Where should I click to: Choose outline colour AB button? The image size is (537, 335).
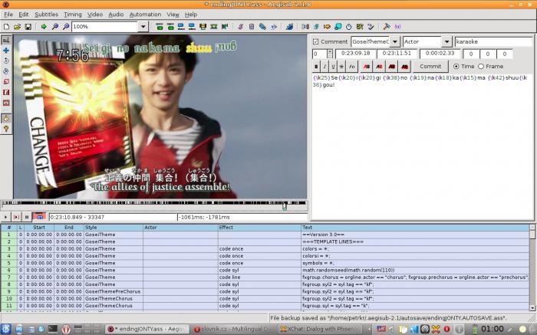tap(392, 67)
